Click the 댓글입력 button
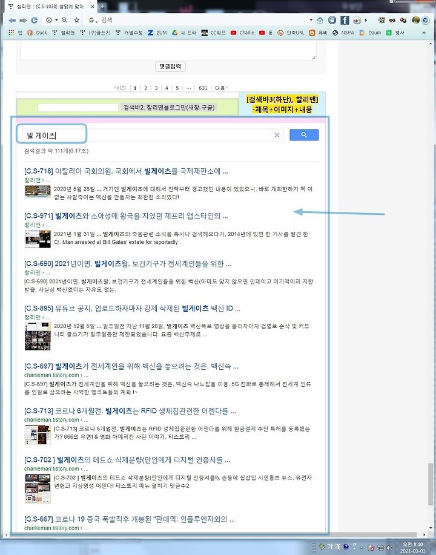Image resolution: width=436 pixels, height=555 pixels. click(170, 66)
